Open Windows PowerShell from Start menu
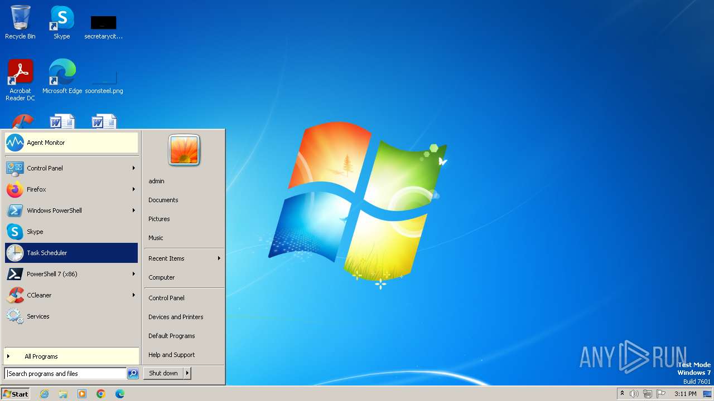Viewport: 714px width, 401px height. click(71, 211)
